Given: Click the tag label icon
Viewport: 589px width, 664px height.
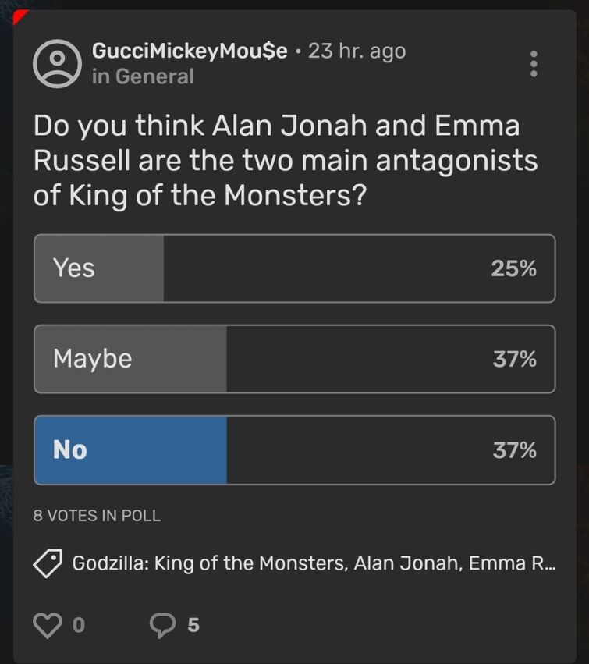Looking at the screenshot, I should click(48, 563).
